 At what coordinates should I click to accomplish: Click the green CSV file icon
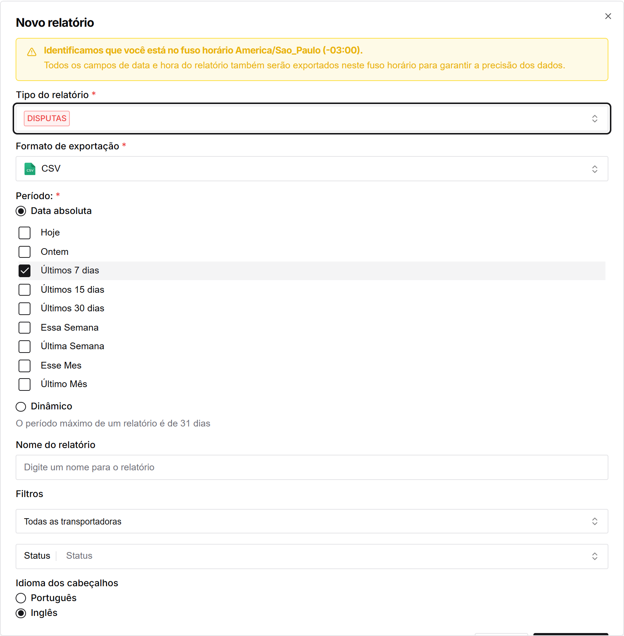coord(30,169)
